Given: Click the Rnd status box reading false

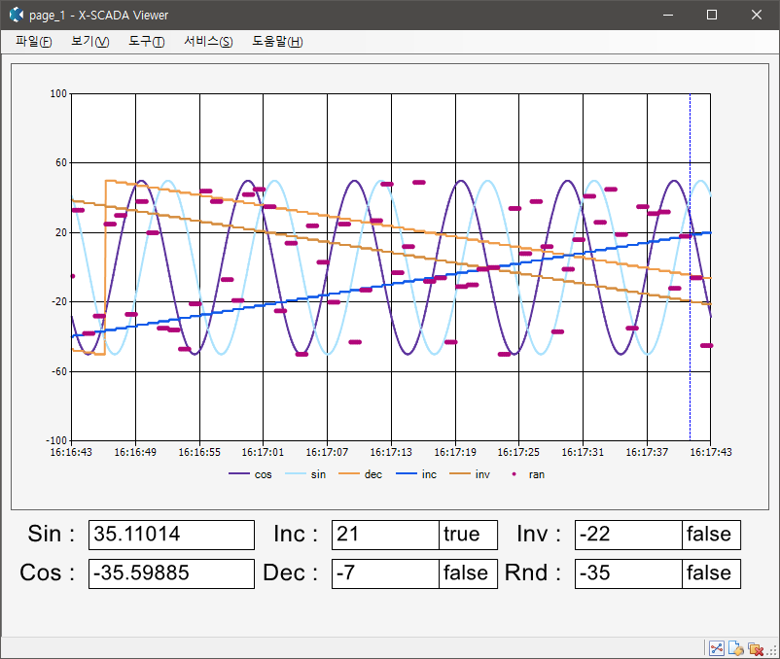Looking at the screenshot, I should [x=711, y=573].
